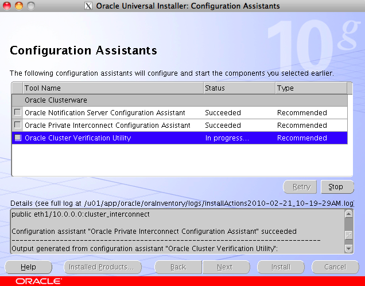This screenshot has width=365, height=286.
Task: Toggle Oracle Private Interconnect Configuration Assistant checkbox
Action: tap(18, 126)
